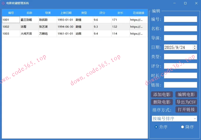Click director cell 陈凯歌

(x=48, y=20)
